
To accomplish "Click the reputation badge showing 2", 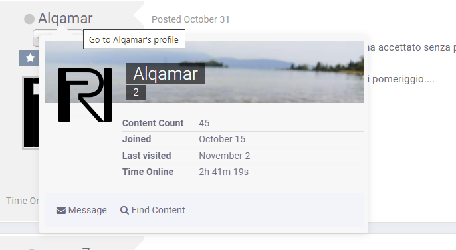I will [x=136, y=92].
